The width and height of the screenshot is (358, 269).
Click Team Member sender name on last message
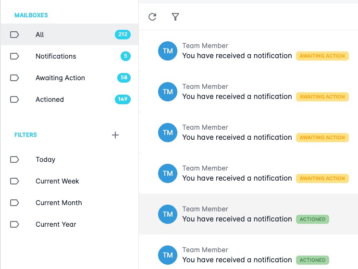pyautogui.click(x=205, y=250)
